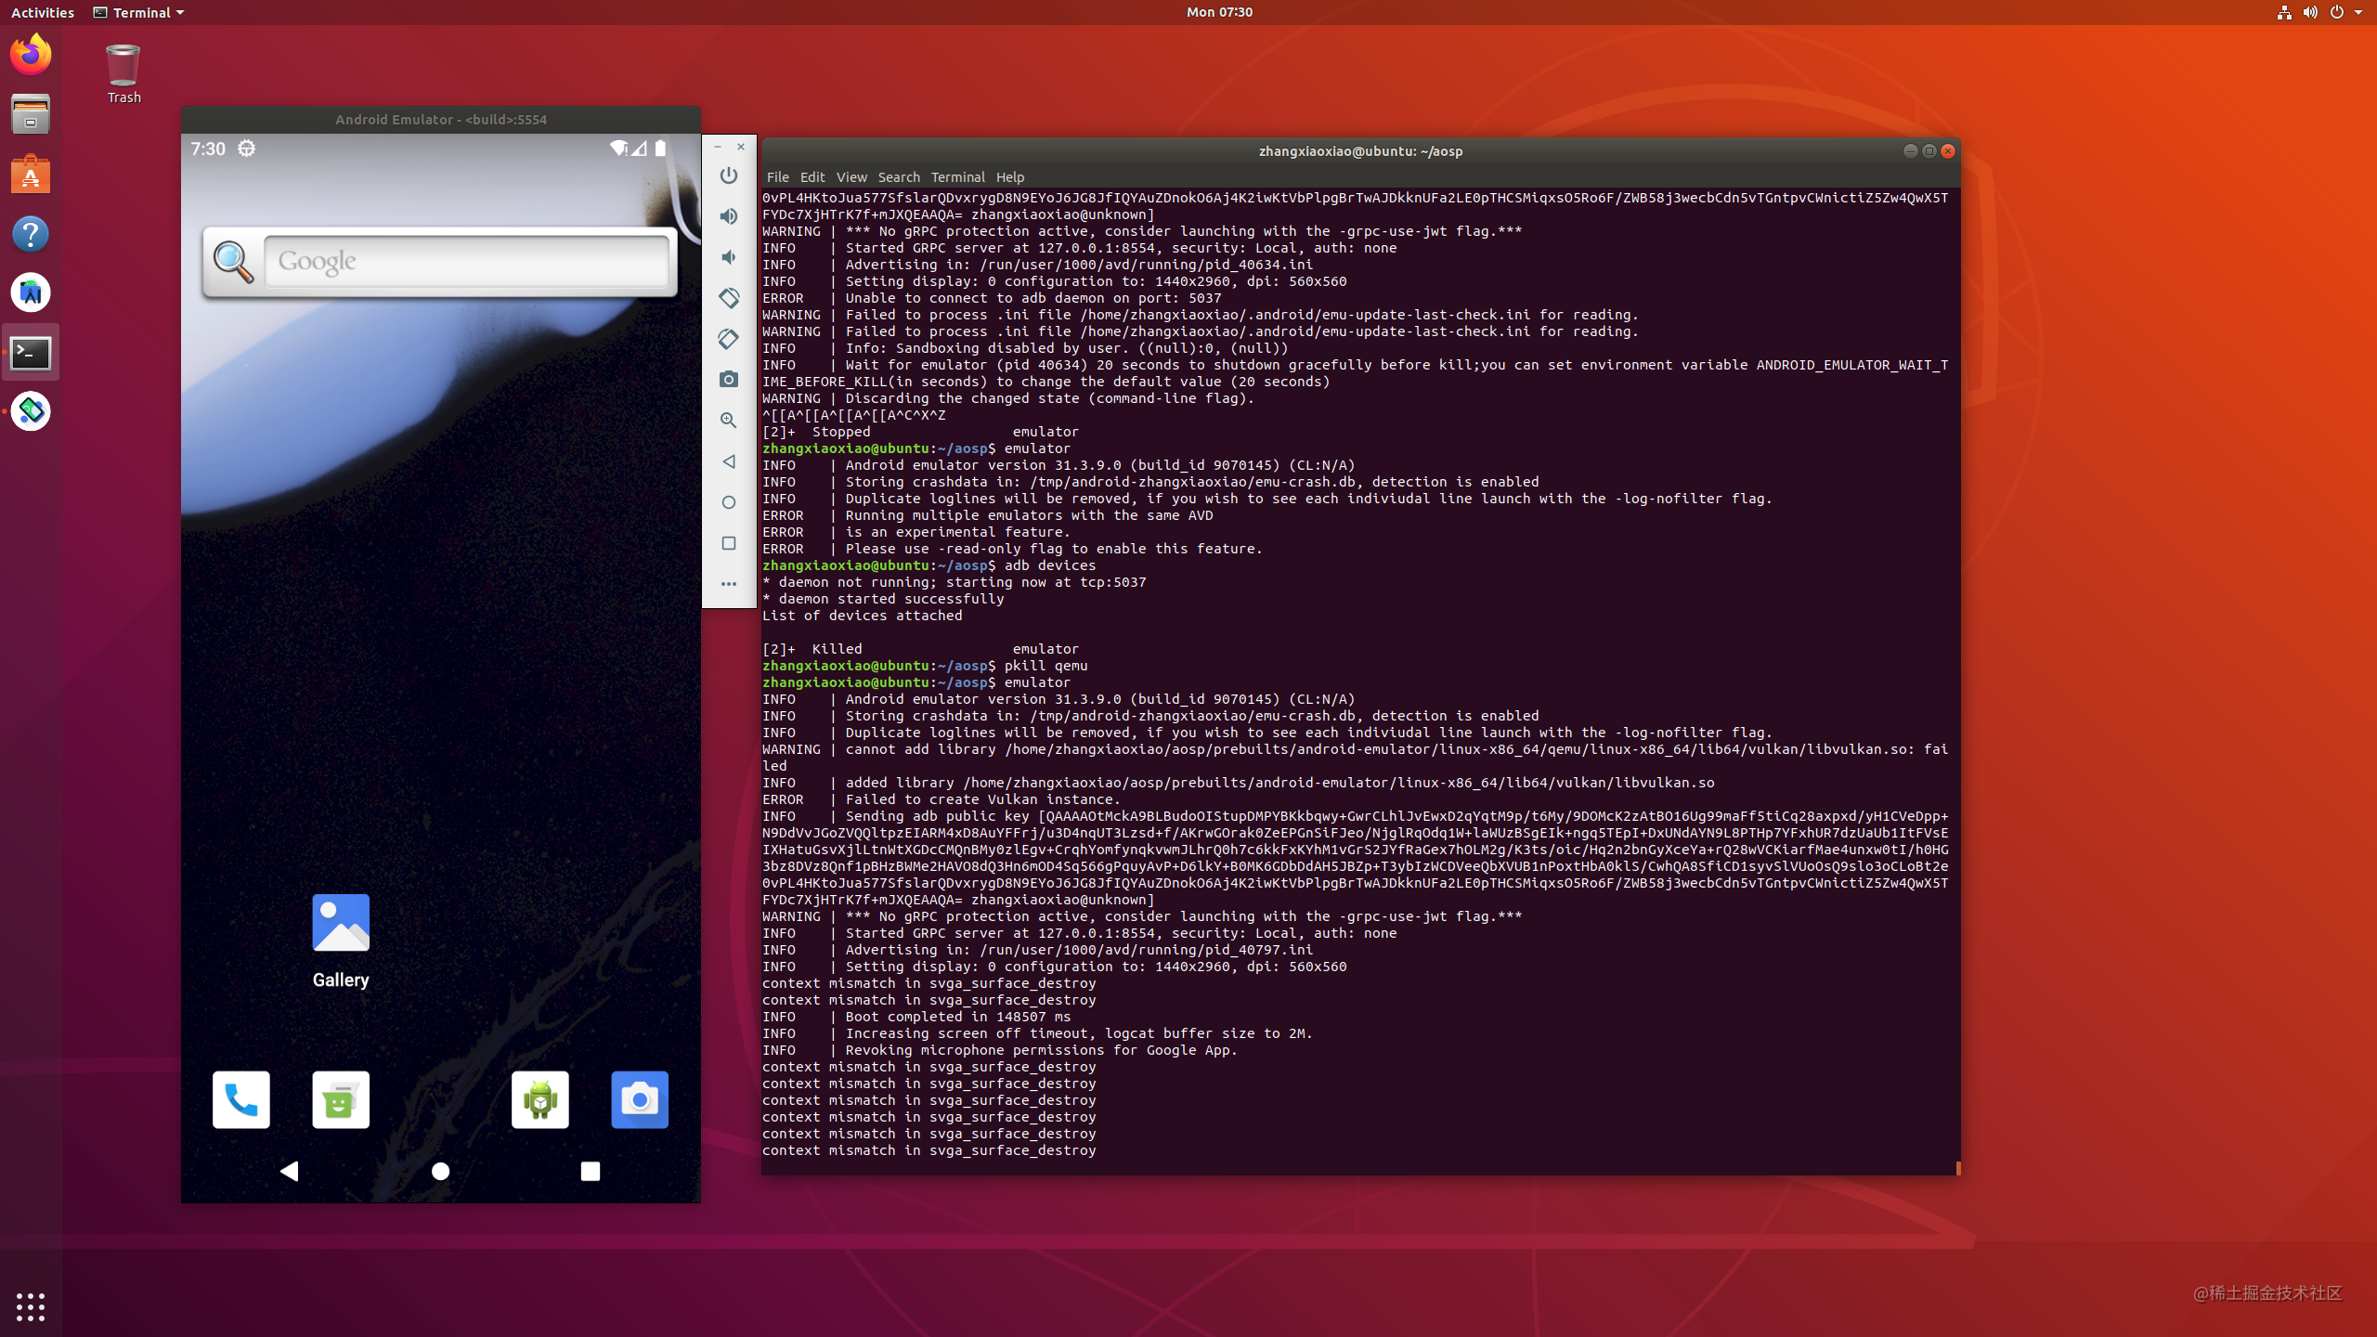2377x1337 pixels.
Task: Launch the Messaging app in the emulator
Action: coord(340,1099)
